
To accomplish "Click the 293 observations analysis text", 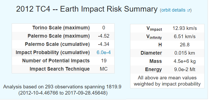I will pos(62,90).
